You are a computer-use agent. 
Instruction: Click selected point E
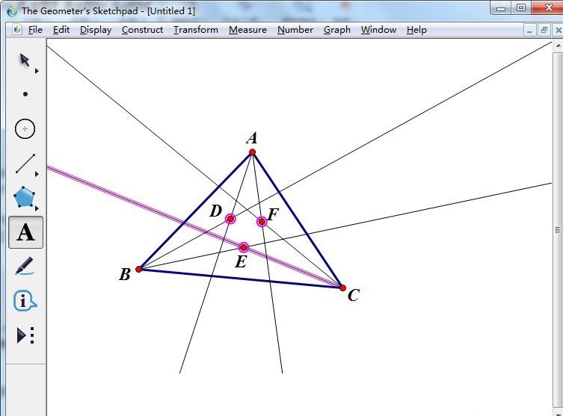tap(244, 247)
